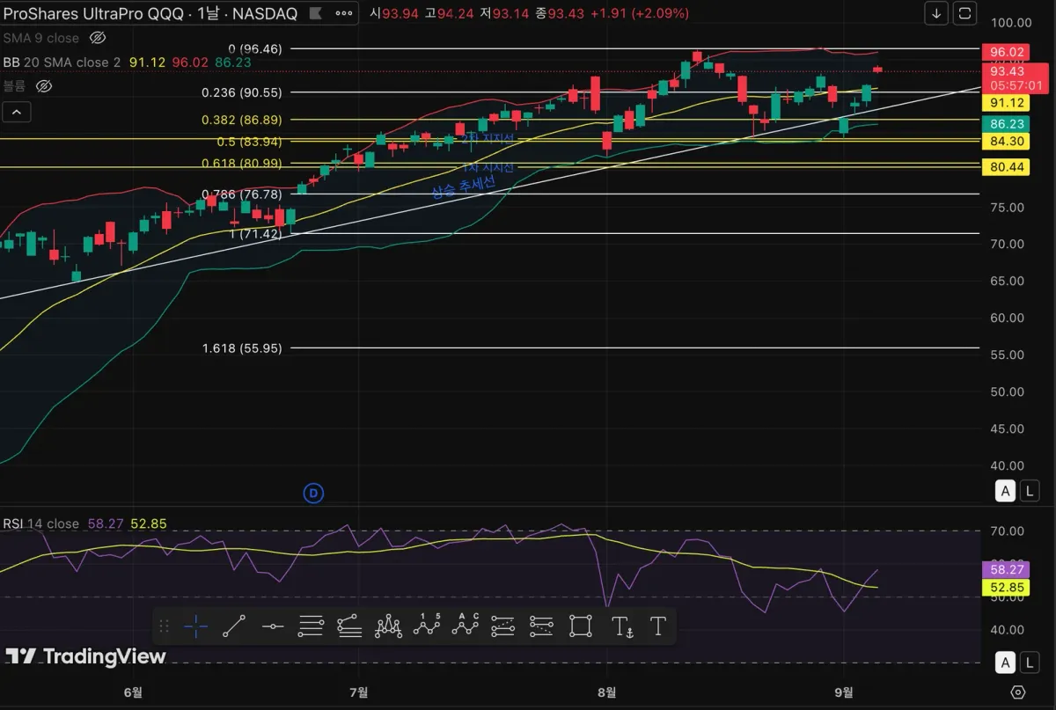Click the 6월 label on time axis
Image resolution: width=1056 pixels, height=710 pixels.
tap(133, 692)
